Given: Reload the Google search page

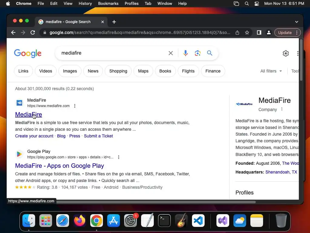Looking at the screenshot, I should click(x=33, y=32).
